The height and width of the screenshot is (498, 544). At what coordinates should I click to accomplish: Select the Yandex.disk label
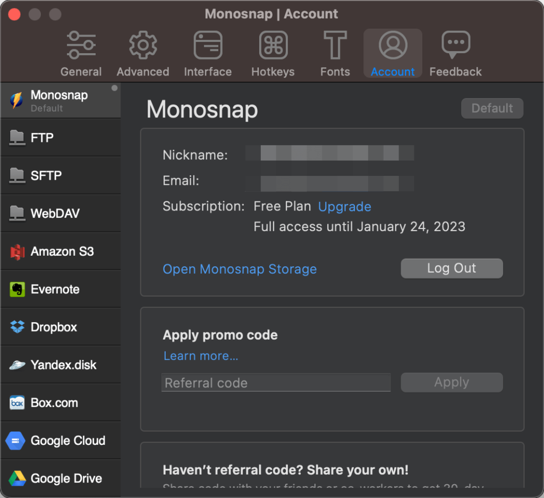click(64, 365)
